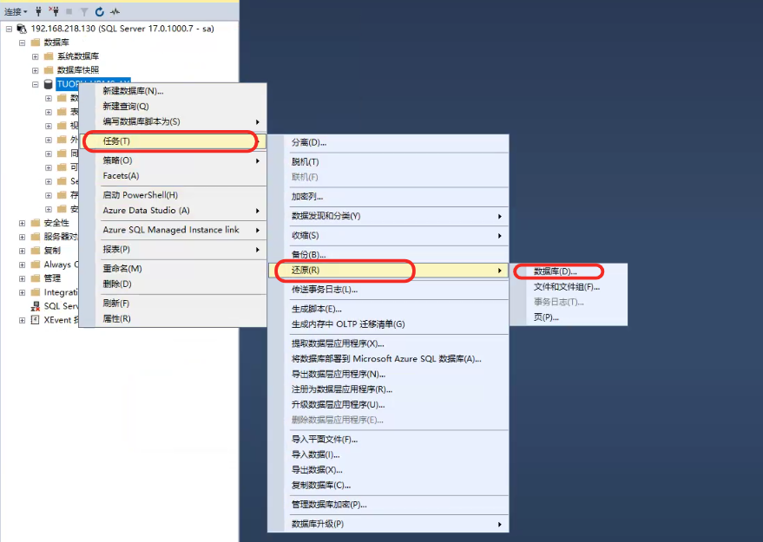Click the Disconnect server icon
The height and width of the screenshot is (542, 763).
point(55,12)
